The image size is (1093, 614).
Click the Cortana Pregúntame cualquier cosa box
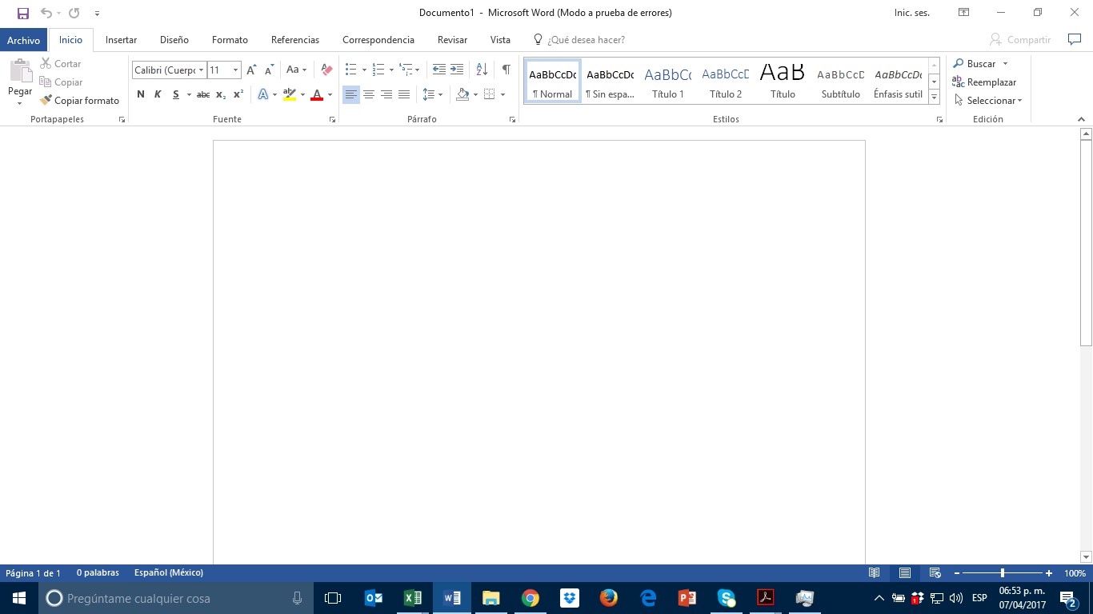pos(176,598)
